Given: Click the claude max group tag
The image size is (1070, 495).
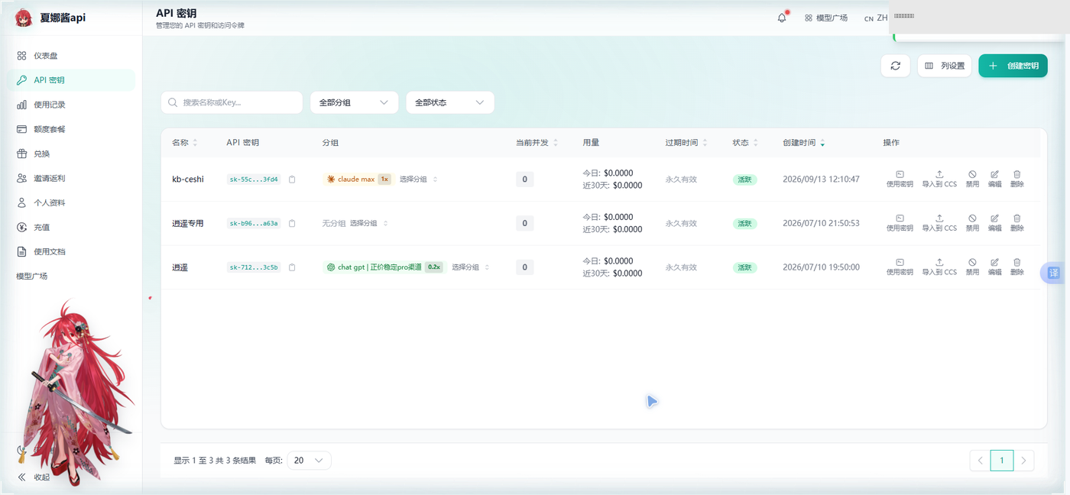Looking at the screenshot, I should [358, 180].
